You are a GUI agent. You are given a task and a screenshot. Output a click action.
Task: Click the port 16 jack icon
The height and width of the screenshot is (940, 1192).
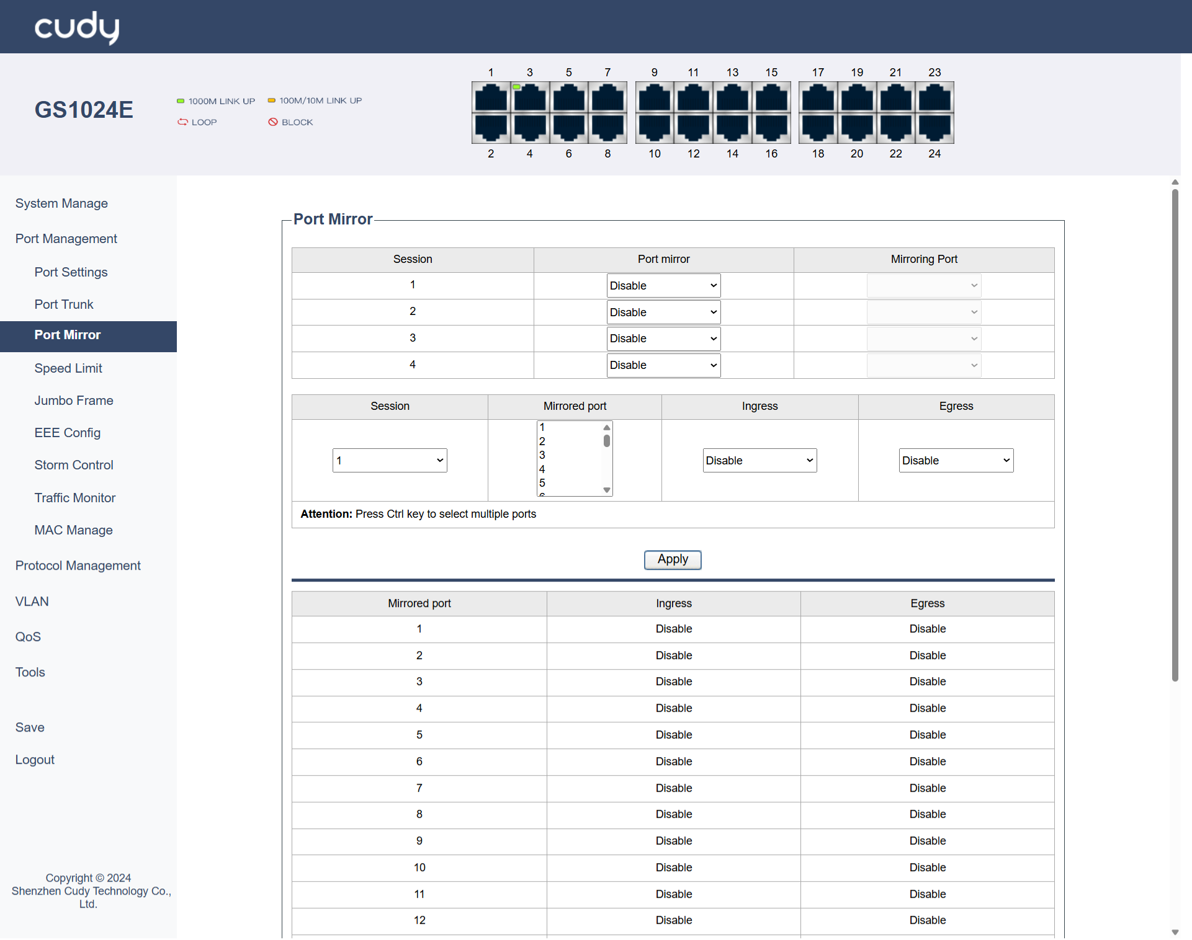771,128
